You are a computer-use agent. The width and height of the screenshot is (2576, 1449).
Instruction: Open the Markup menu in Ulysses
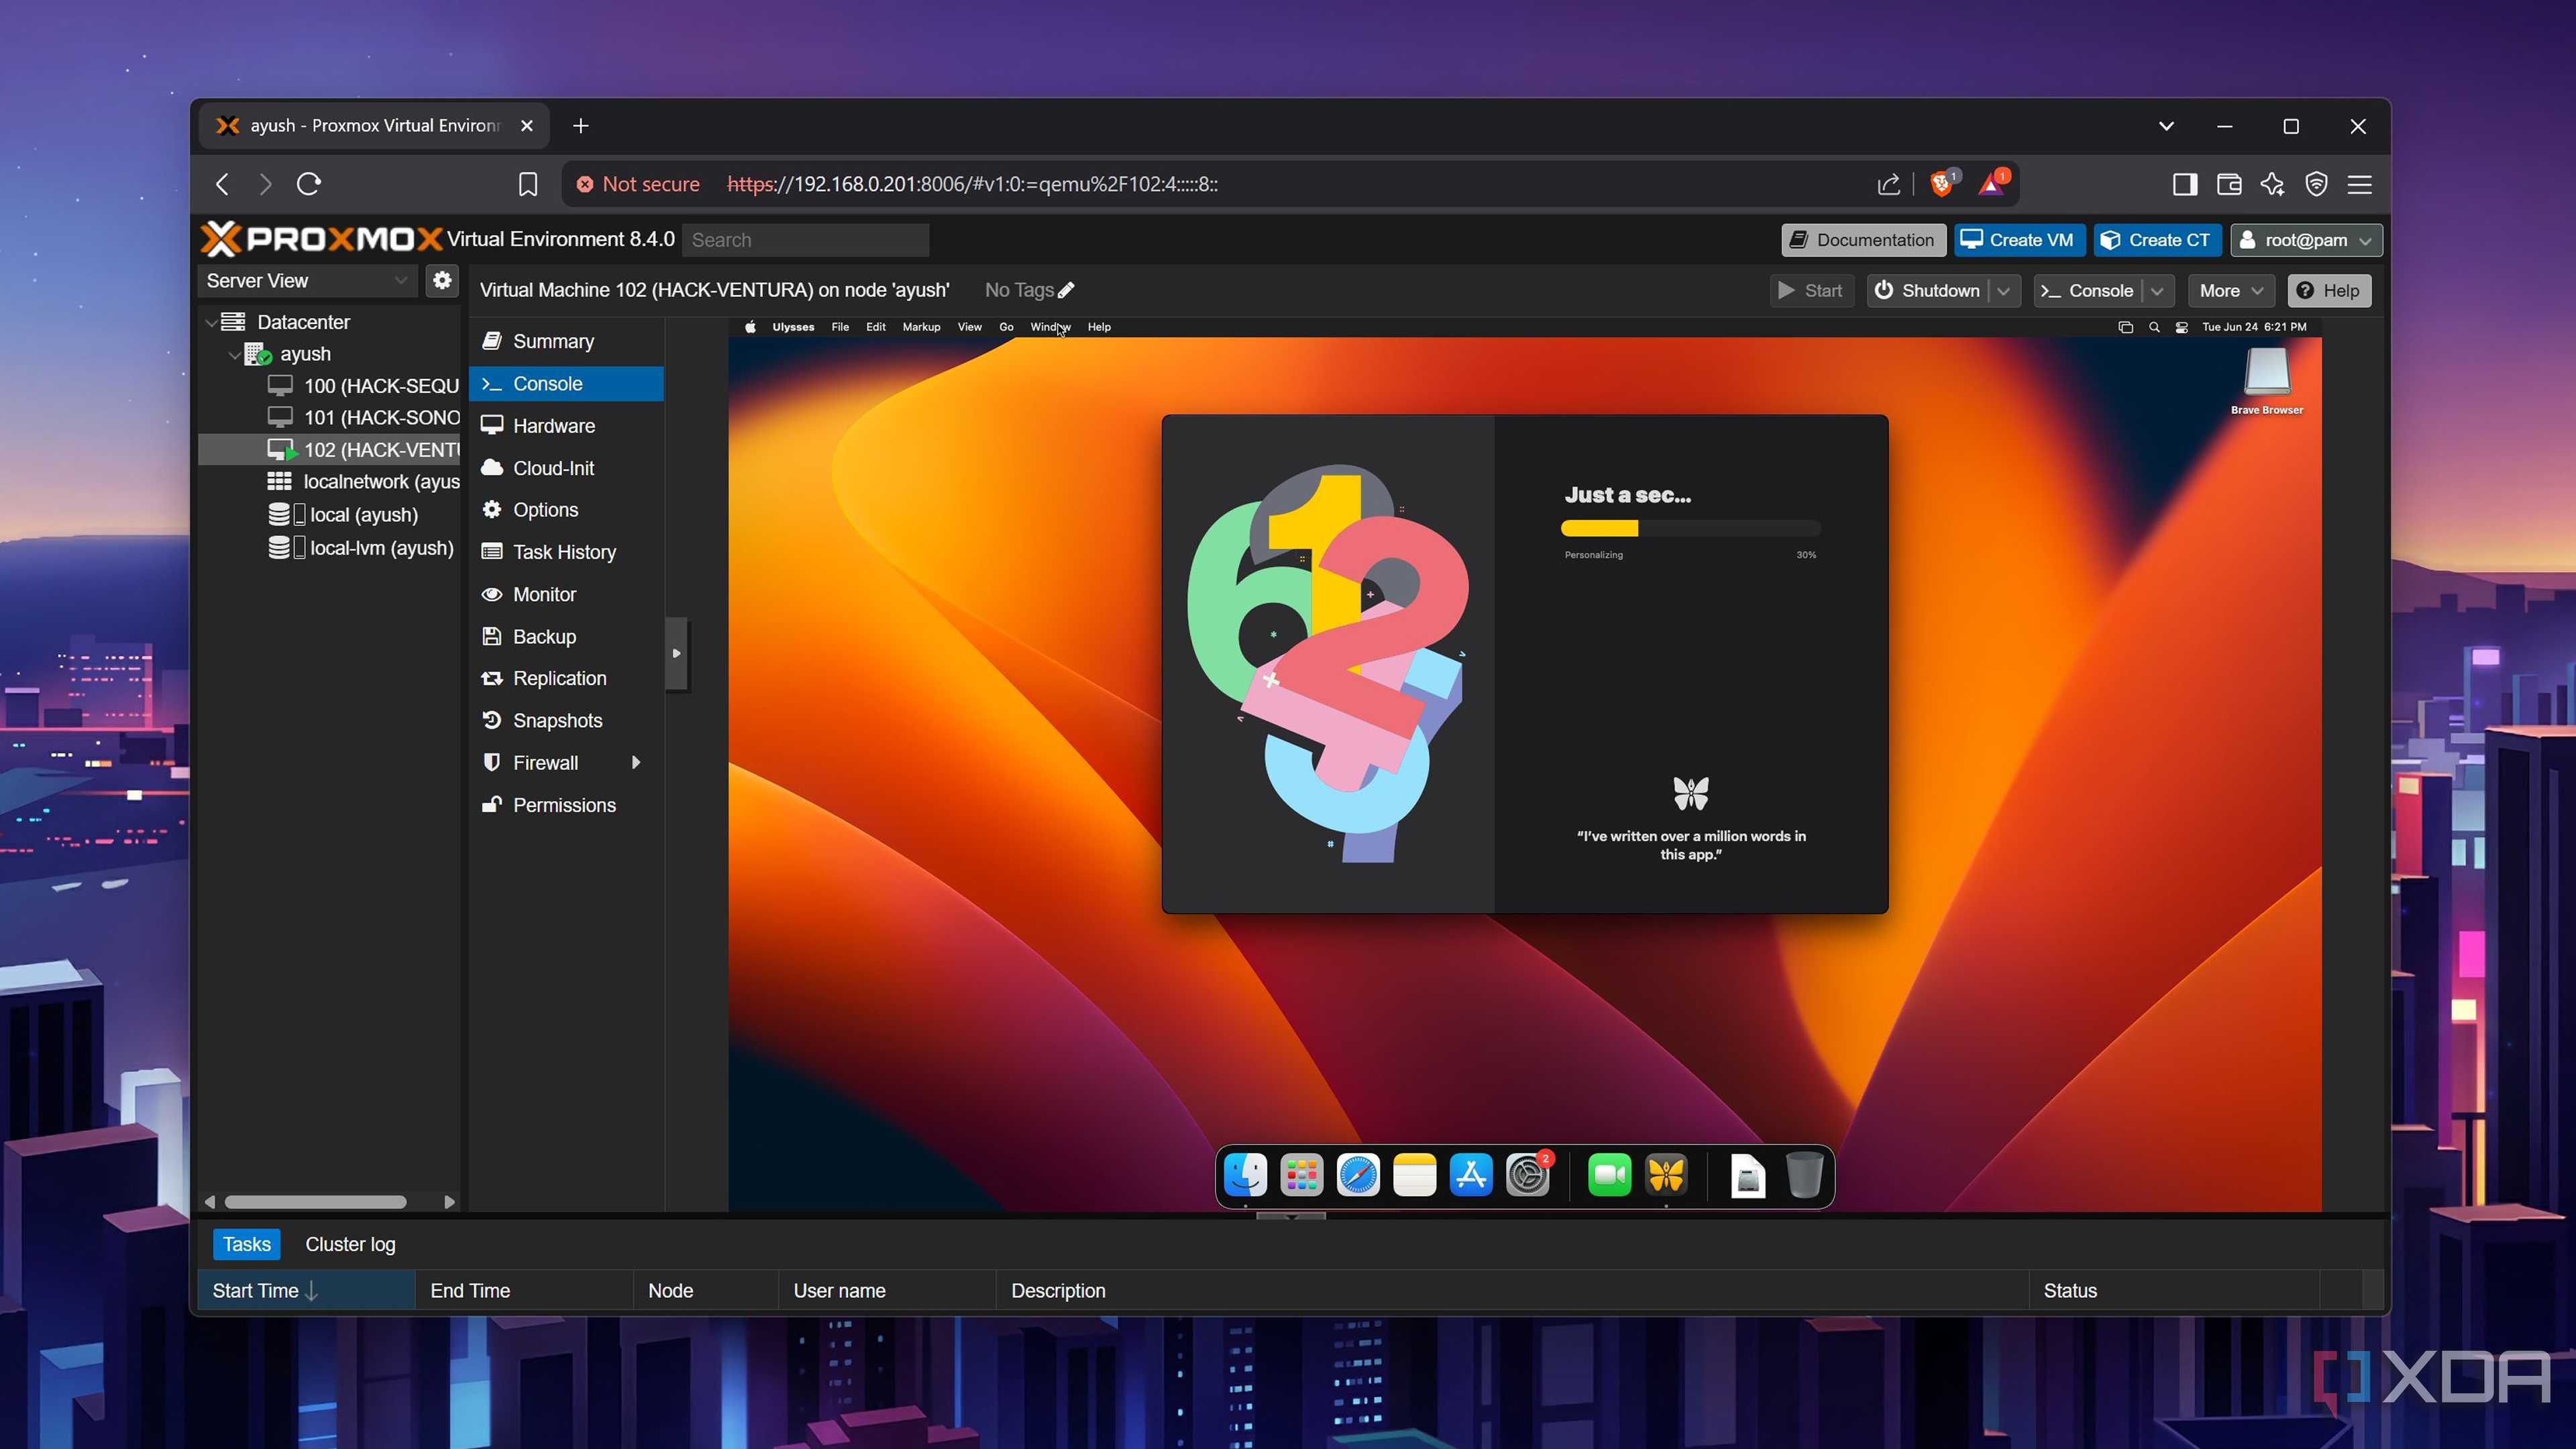(x=921, y=327)
